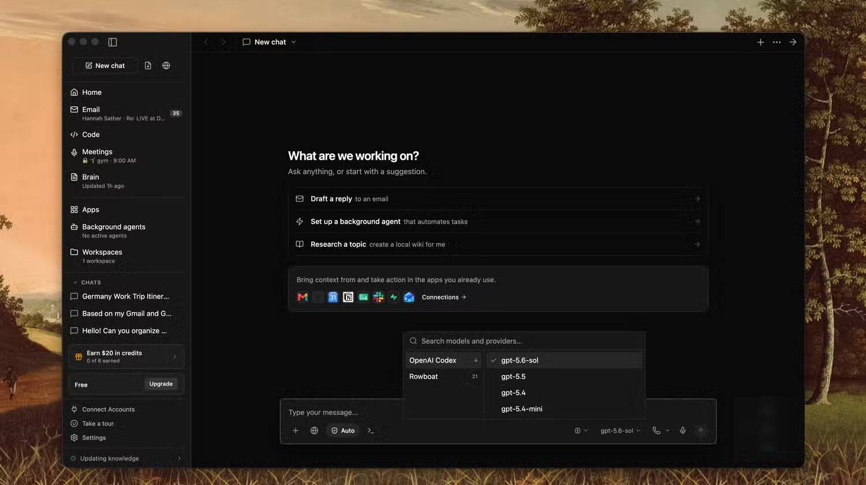866x485 pixels.
Task: Start a call with the phone icon
Action: tap(656, 431)
